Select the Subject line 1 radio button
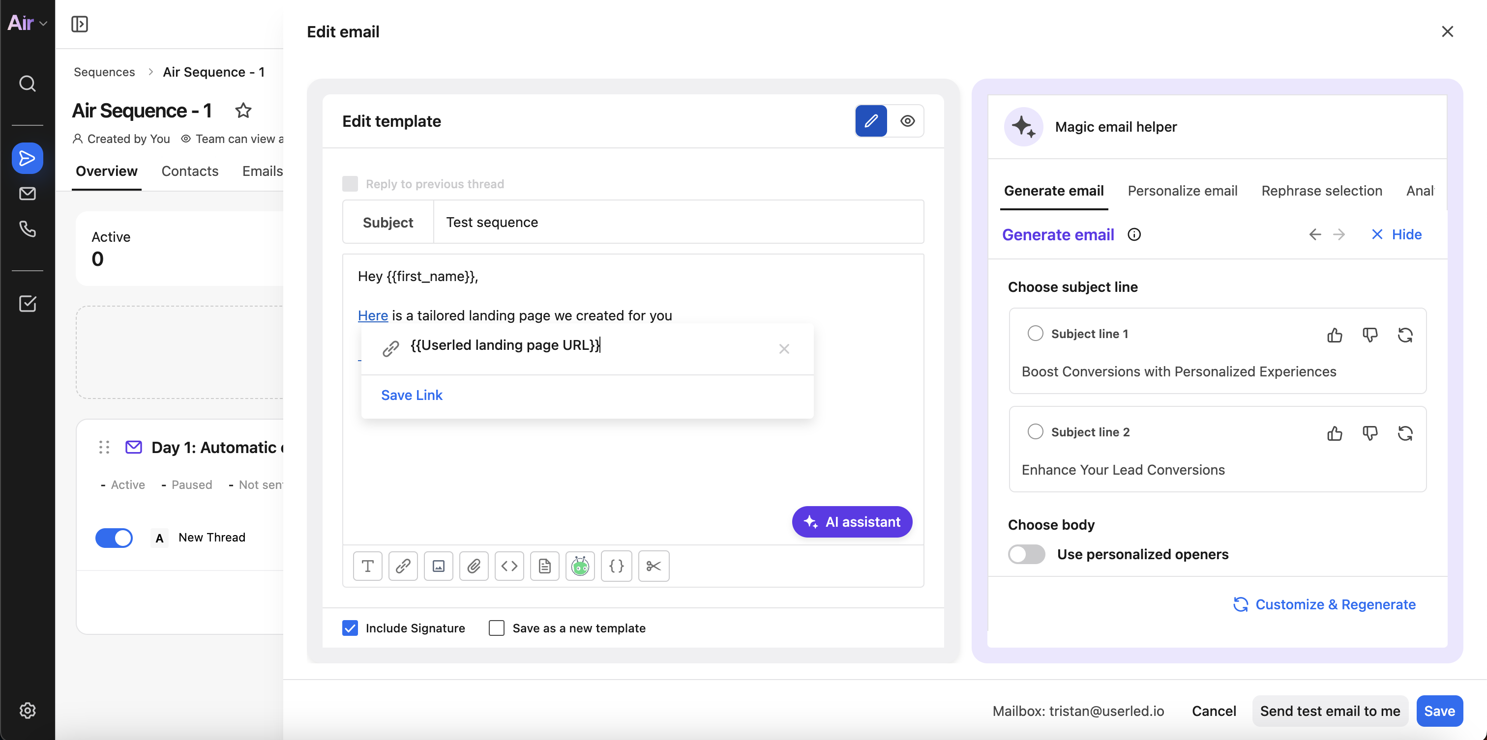Viewport: 1487px width, 740px height. 1035,333
